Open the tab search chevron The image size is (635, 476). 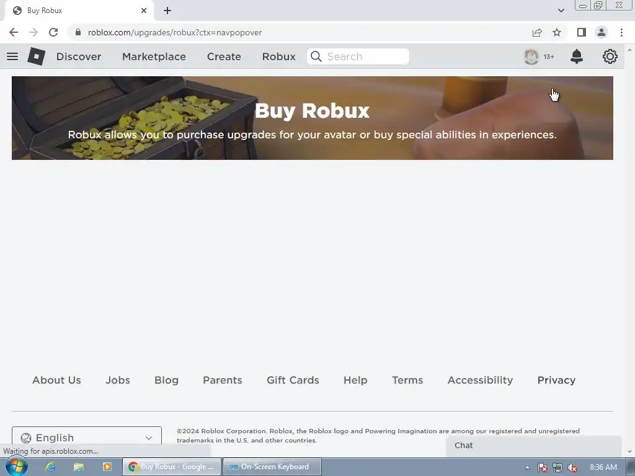tap(561, 11)
